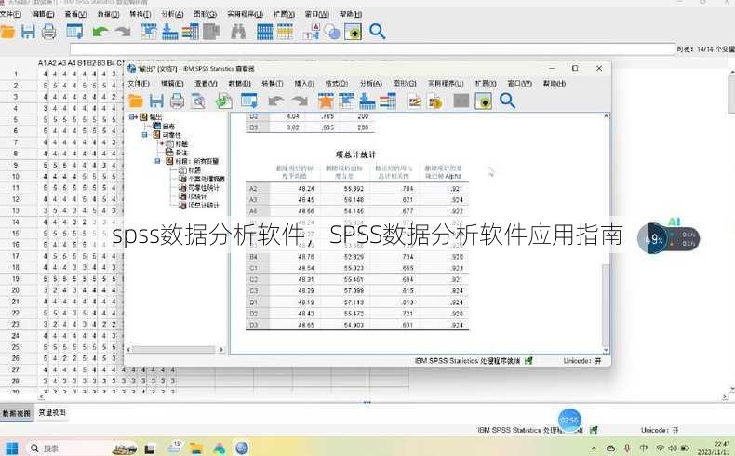
Task: Click the Value labels icon in Data Editor toolbar
Action: pyautogui.click(x=312, y=32)
